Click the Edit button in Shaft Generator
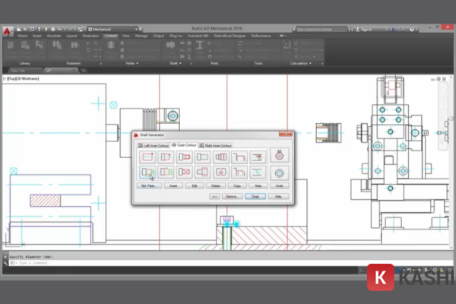 [x=195, y=186]
